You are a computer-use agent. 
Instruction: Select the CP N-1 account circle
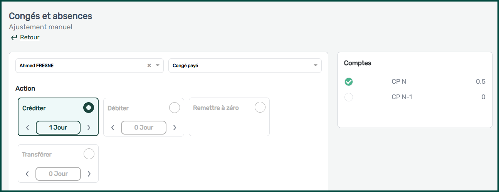click(349, 97)
